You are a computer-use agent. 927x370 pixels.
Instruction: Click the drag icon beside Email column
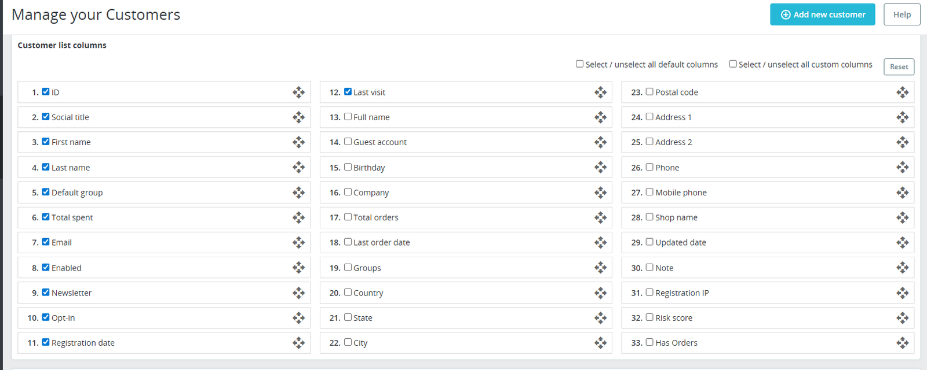pyautogui.click(x=298, y=242)
